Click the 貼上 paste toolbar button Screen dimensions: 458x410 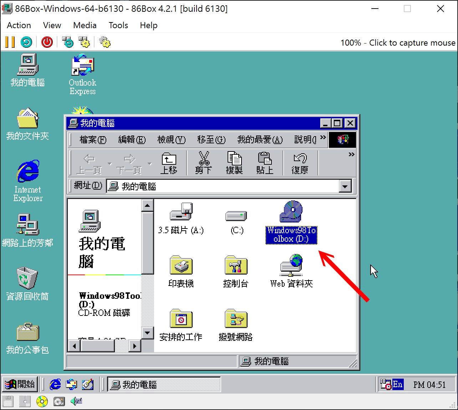pos(265,163)
